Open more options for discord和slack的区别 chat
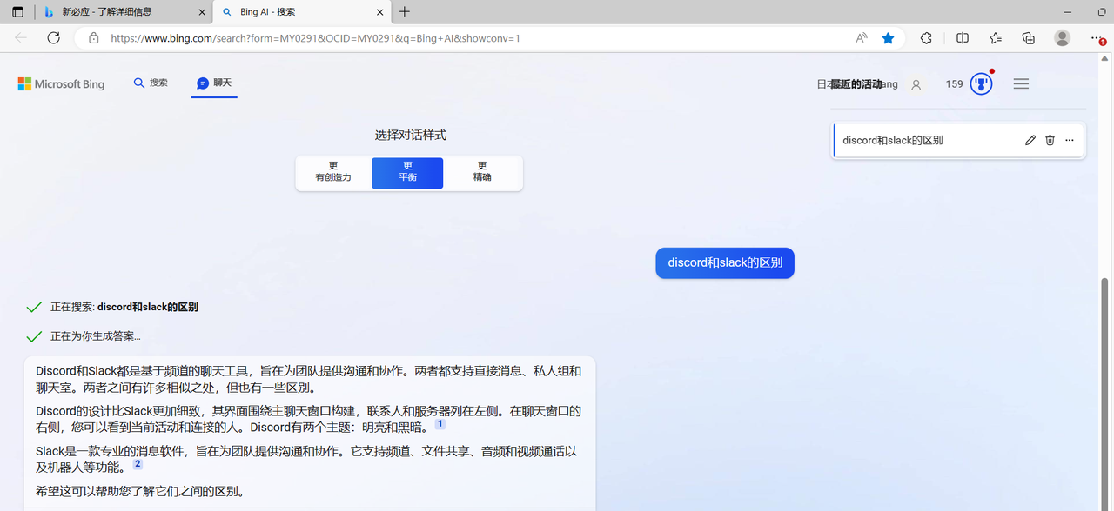Screen dimensions: 1114x511 tap(1070, 140)
